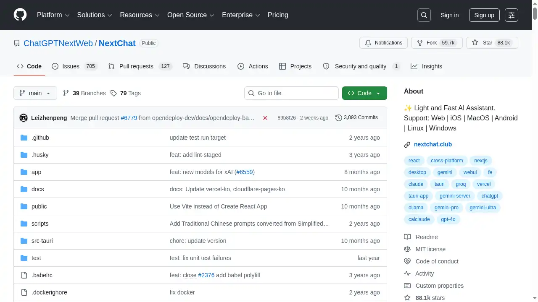Click the clock icon beside 3,093 Commits
This screenshot has width=538, height=302.
(x=338, y=118)
